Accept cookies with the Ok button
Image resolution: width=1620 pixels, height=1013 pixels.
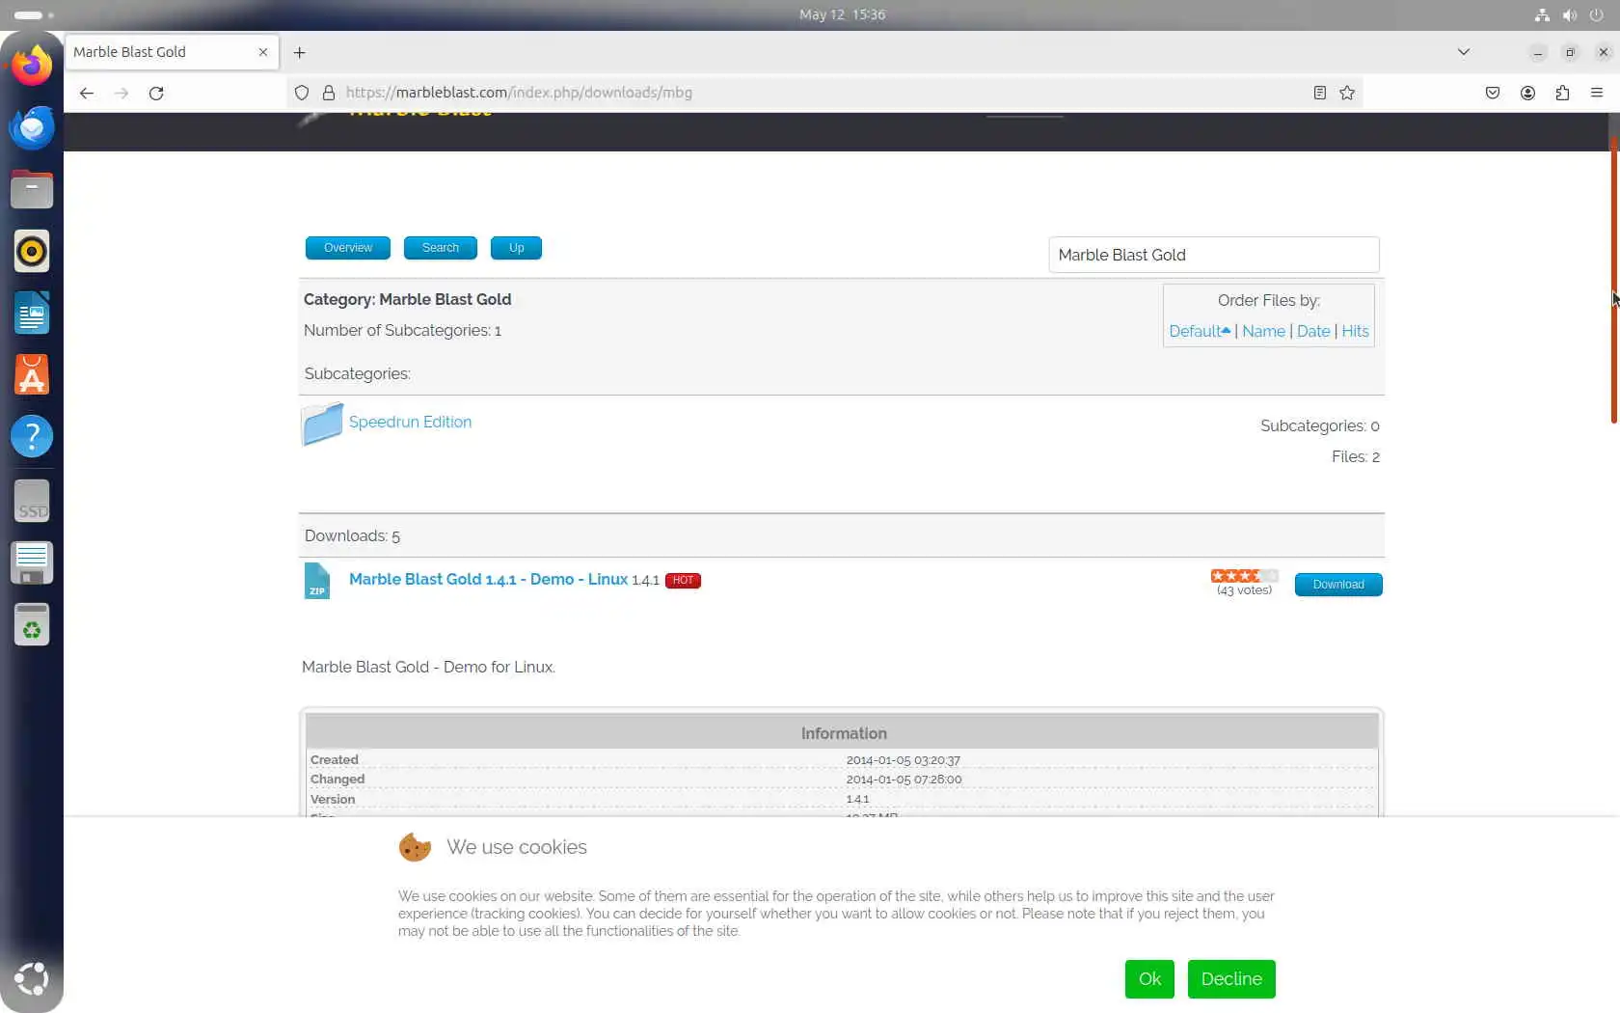point(1149,979)
